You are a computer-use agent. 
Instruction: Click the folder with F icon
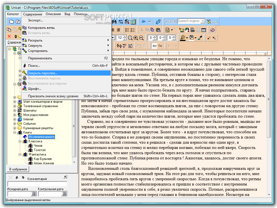coord(18,21)
